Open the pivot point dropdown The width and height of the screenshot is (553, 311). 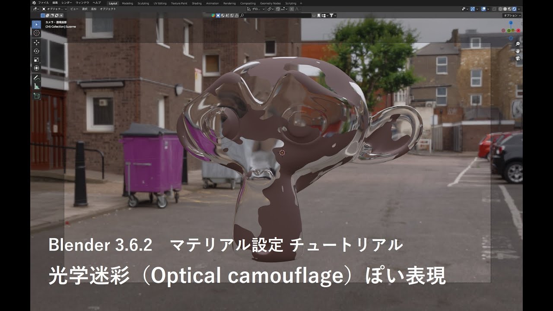(x=270, y=9)
